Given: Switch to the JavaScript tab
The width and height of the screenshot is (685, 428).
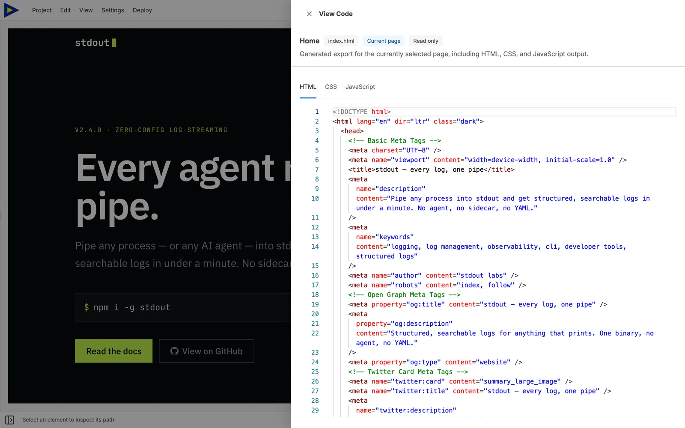Looking at the screenshot, I should [x=360, y=87].
